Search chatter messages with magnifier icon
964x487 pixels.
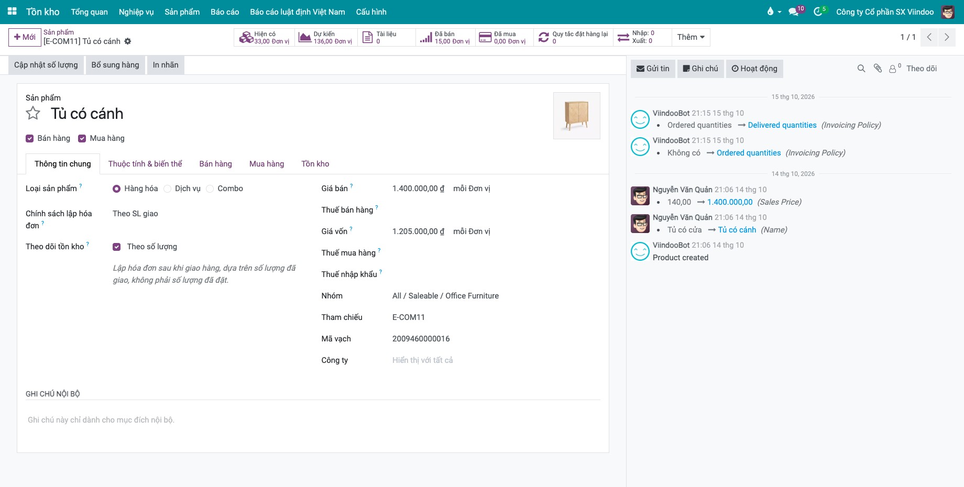pos(861,69)
